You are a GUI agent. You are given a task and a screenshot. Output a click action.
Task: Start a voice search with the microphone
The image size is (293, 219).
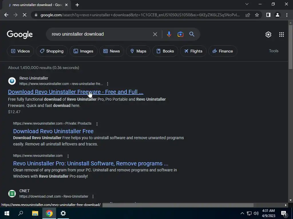[169, 34]
